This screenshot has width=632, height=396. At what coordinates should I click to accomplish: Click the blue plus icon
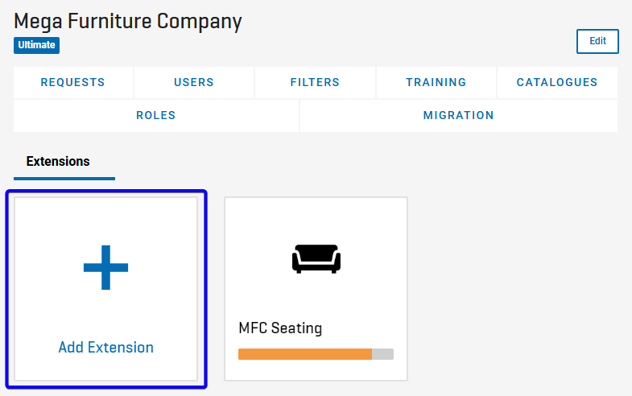click(x=106, y=267)
